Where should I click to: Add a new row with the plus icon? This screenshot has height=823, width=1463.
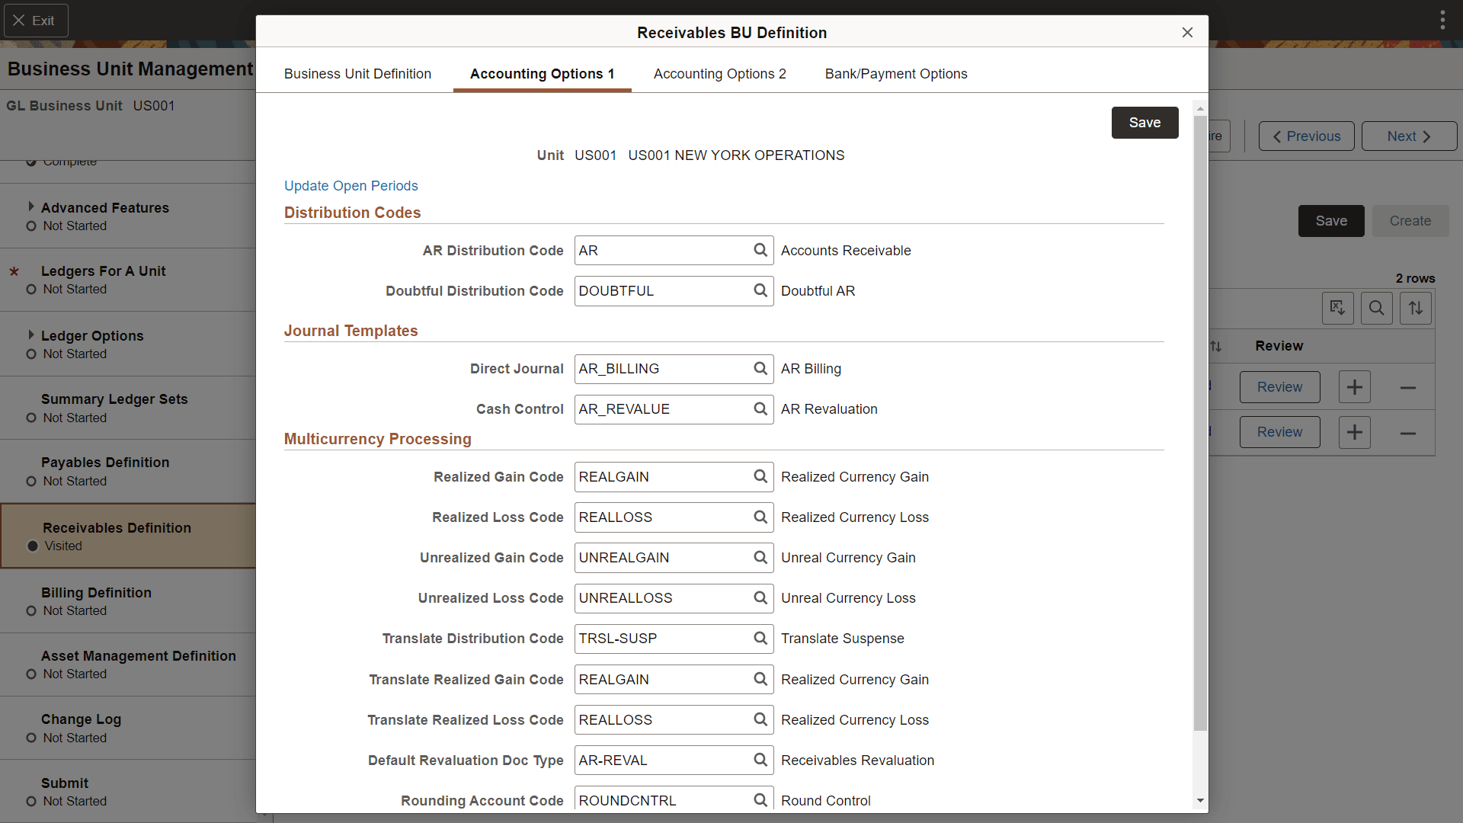coord(1355,386)
